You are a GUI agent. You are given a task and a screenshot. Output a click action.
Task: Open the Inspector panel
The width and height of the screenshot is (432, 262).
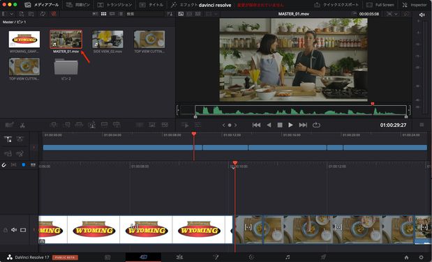click(x=415, y=5)
